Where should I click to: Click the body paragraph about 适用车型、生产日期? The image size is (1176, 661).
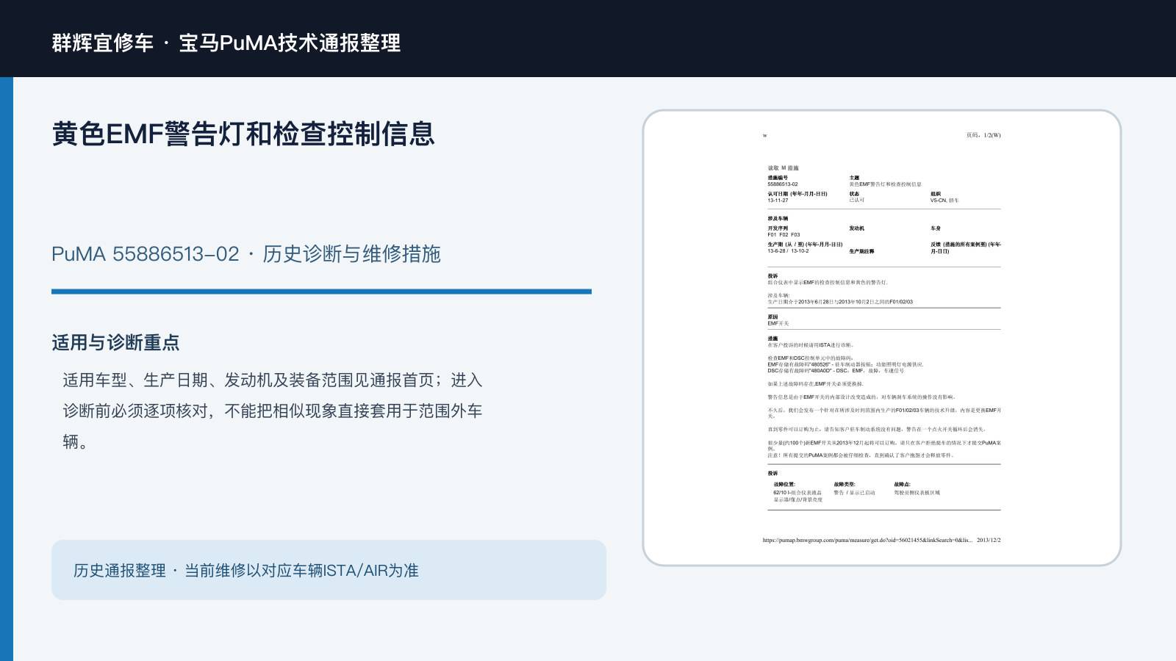coord(273,411)
